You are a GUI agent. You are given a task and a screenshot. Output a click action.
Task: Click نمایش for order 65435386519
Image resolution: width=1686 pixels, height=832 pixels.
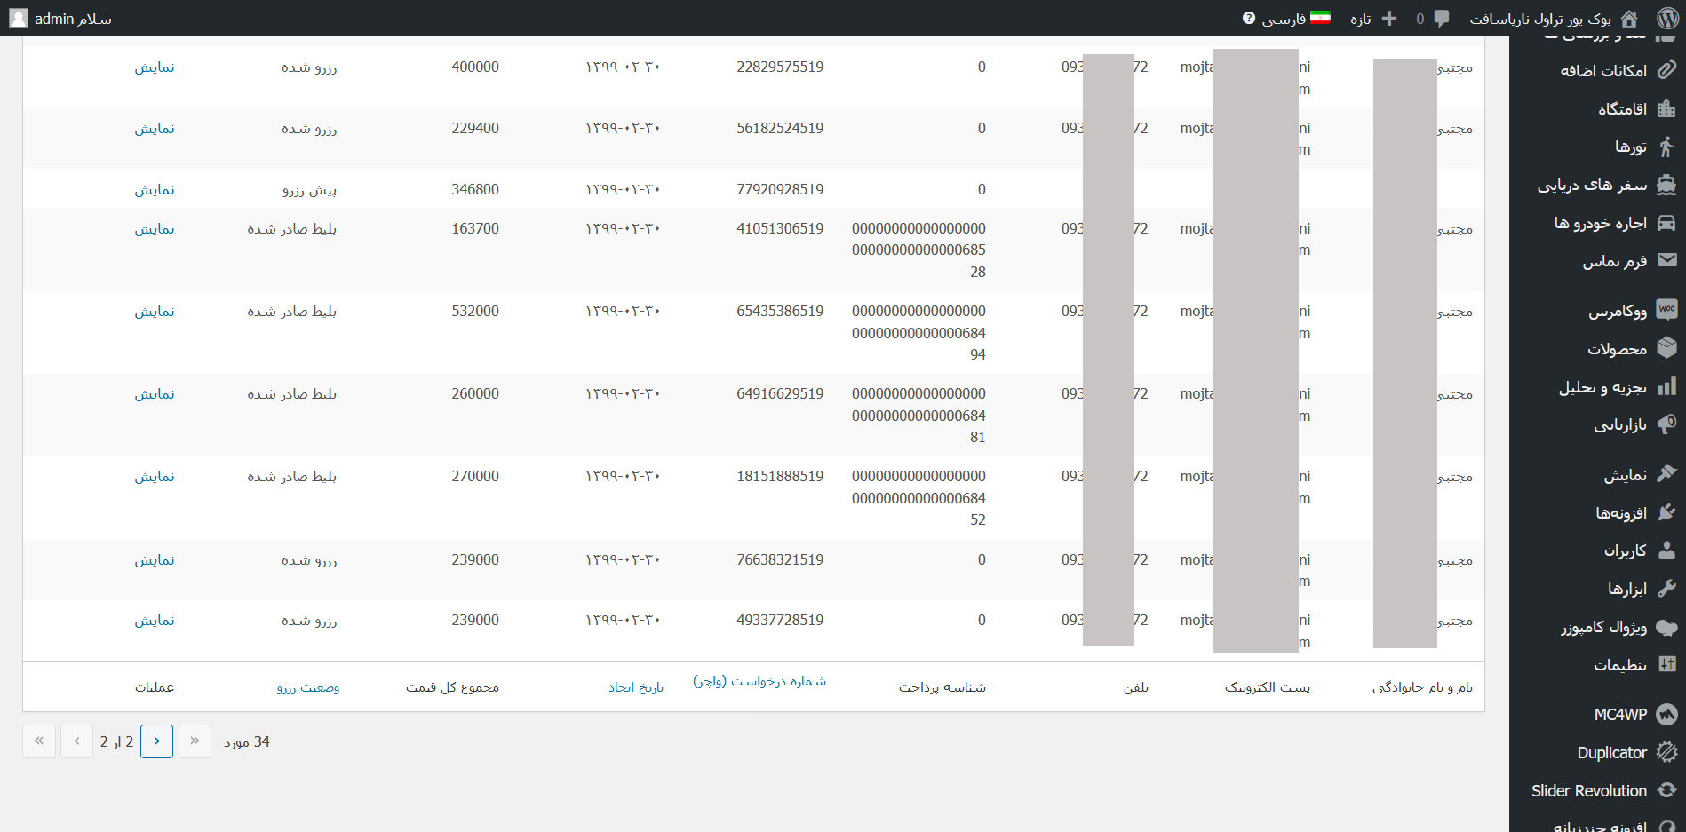point(155,312)
